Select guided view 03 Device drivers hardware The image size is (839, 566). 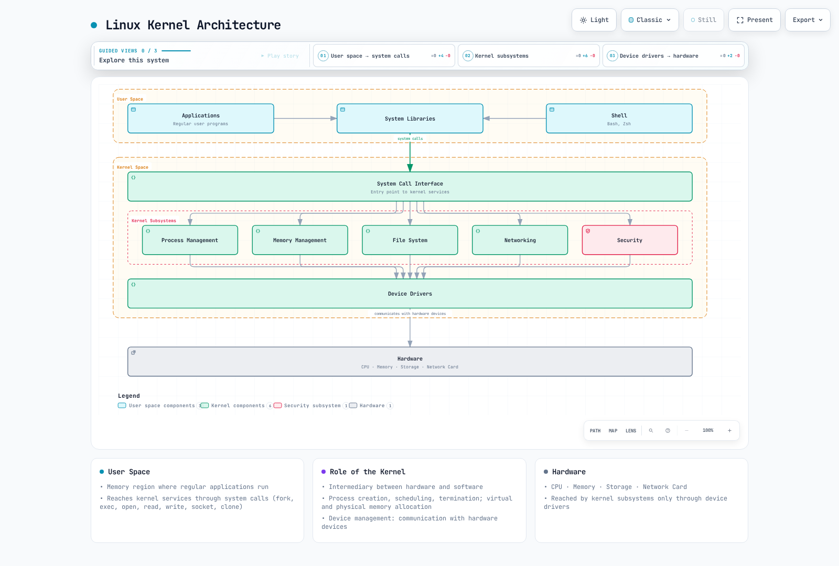(673, 56)
